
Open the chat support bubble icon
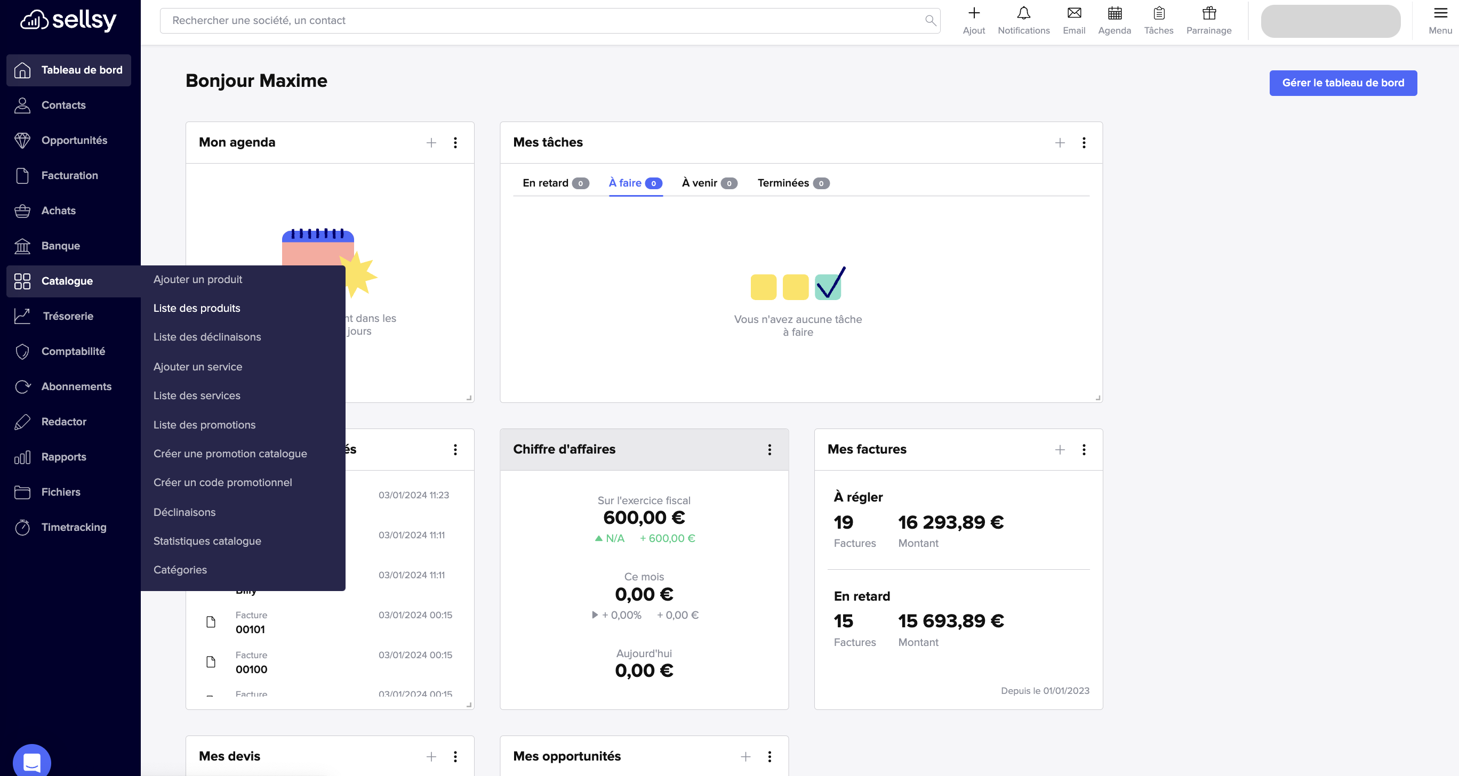click(x=31, y=762)
